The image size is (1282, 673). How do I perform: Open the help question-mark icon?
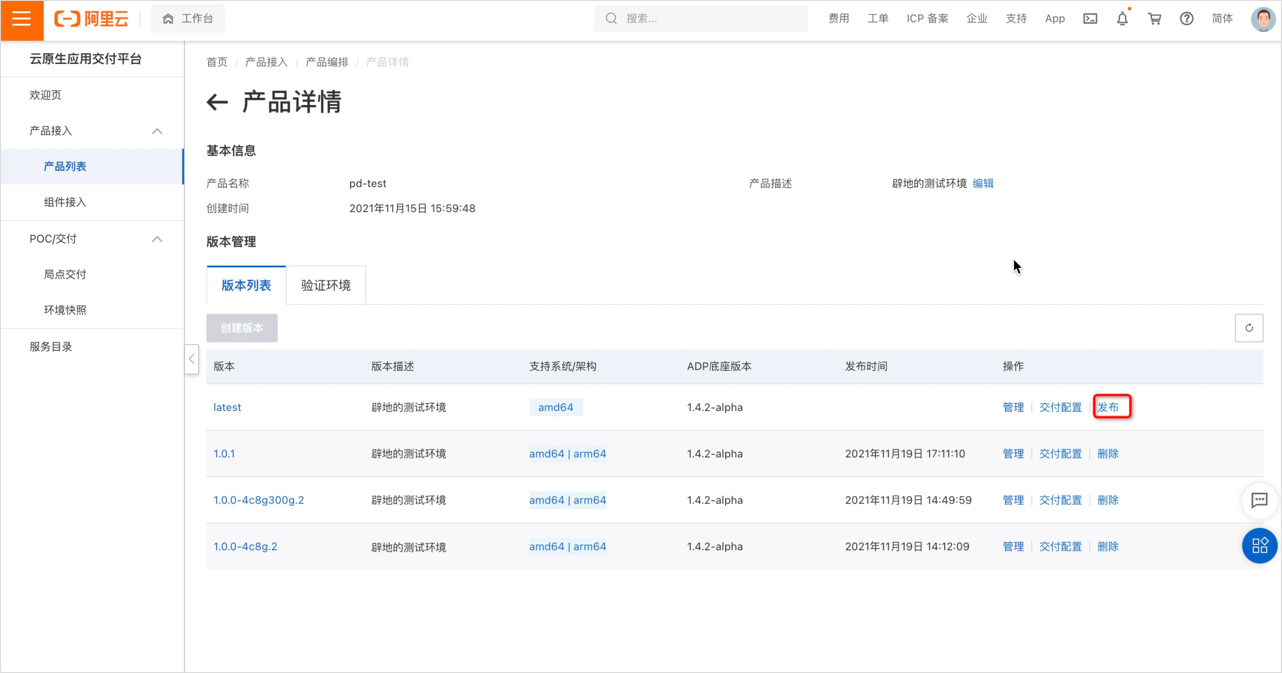pos(1186,19)
